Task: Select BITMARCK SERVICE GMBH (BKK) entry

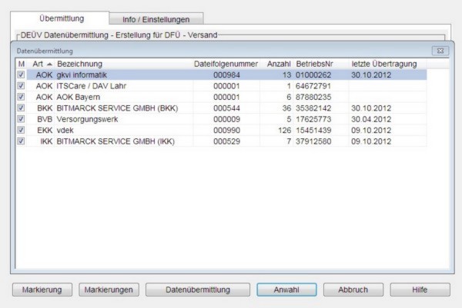Action: click(221, 108)
